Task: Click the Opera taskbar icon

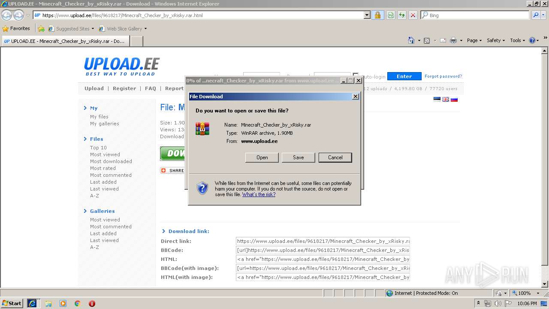Action: click(x=92, y=303)
